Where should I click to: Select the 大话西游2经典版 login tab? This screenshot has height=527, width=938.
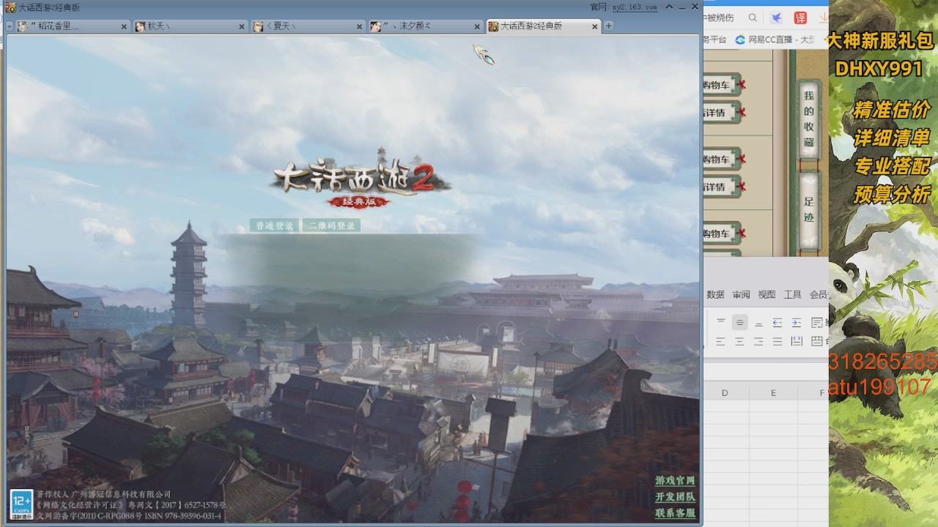544,26
